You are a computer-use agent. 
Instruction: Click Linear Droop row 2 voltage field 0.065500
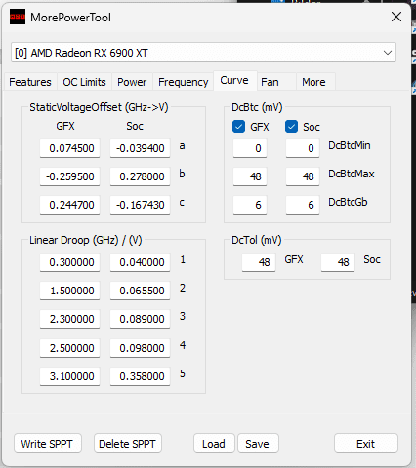pyautogui.click(x=140, y=291)
